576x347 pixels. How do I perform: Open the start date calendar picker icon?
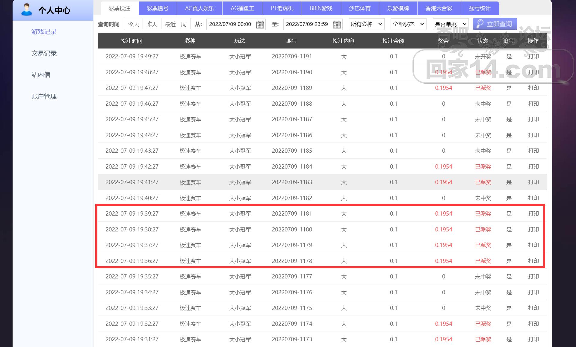pos(260,24)
